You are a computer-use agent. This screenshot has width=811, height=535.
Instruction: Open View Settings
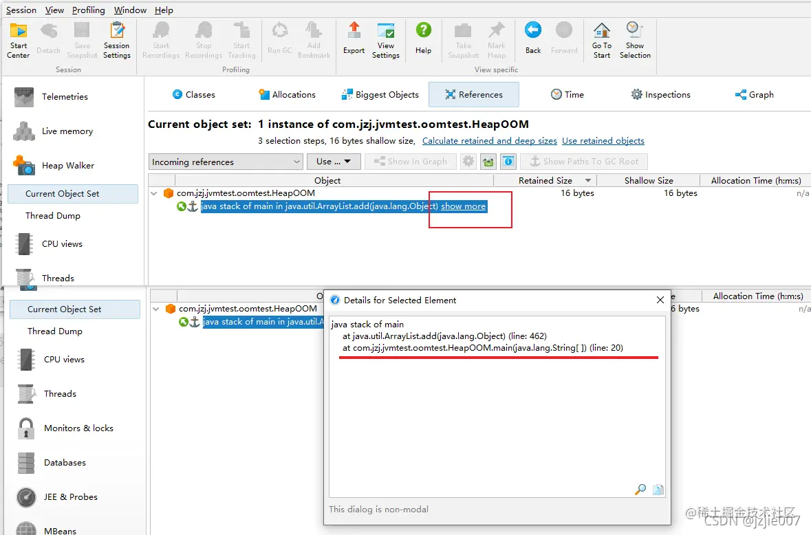click(386, 41)
